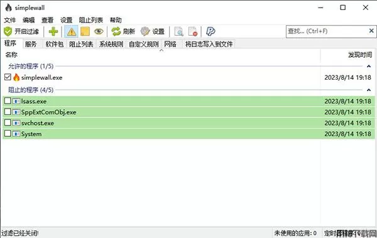Maximize the simplewall window

point(343,8)
